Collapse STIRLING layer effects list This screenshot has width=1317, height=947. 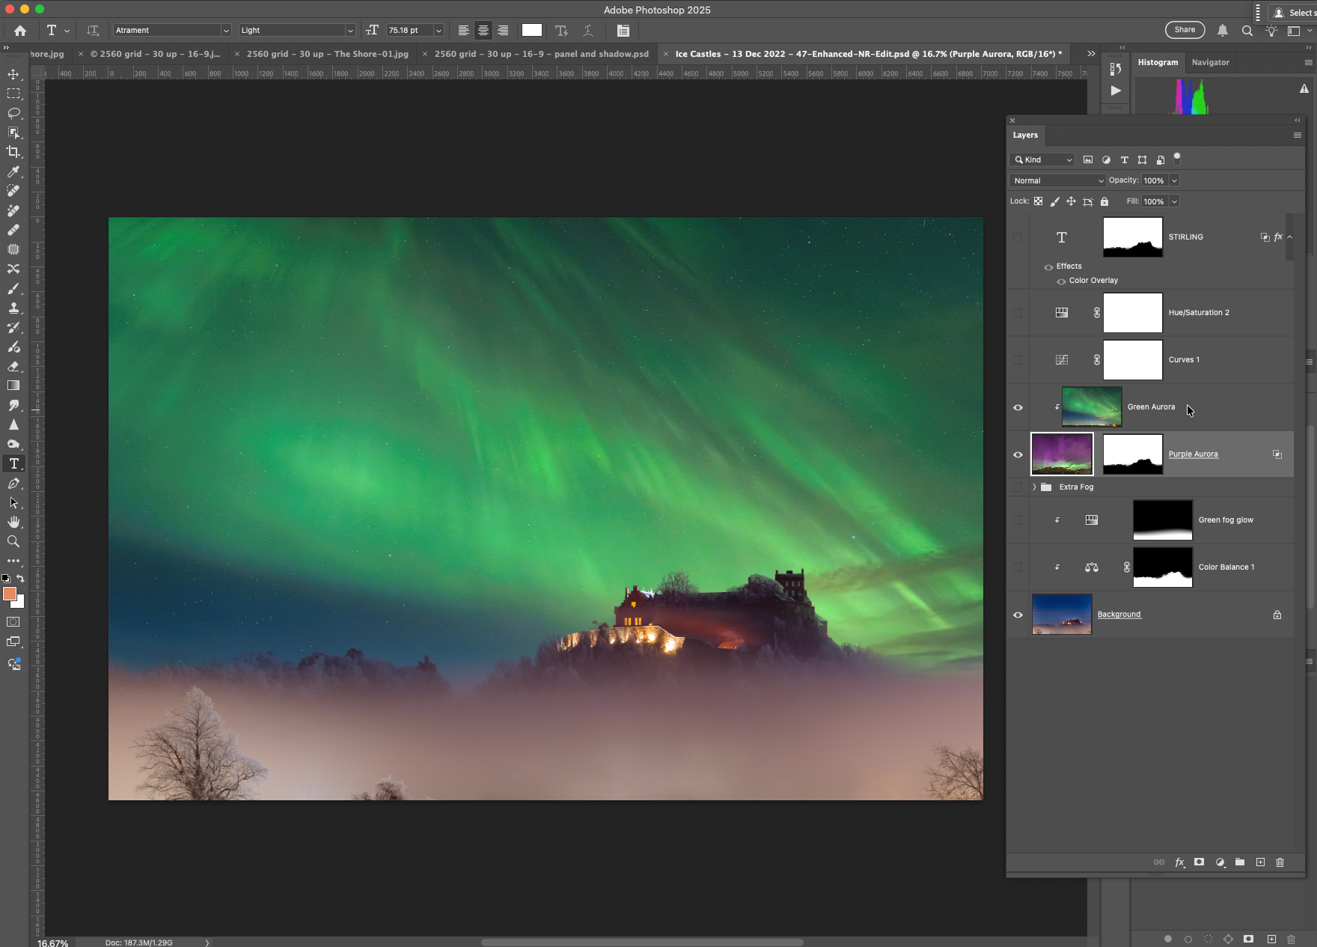(1289, 237)
